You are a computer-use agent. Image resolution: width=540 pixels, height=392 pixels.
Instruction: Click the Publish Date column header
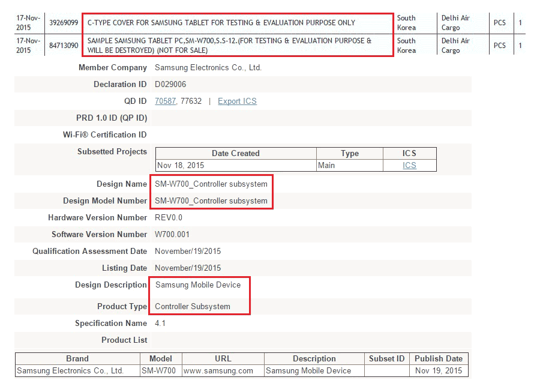[x=439, y=358]
